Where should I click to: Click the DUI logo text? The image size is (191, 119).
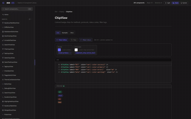point(8,3)
